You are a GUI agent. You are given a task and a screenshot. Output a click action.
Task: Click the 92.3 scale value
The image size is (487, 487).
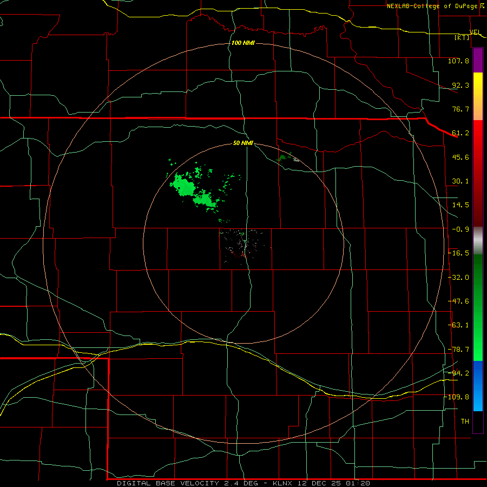point(460,85)
